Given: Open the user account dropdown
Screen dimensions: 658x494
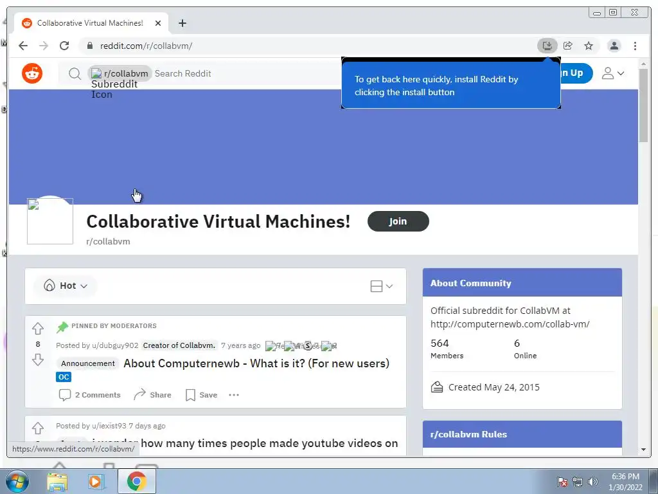Looking at the screenshot, I should (612, 73).
